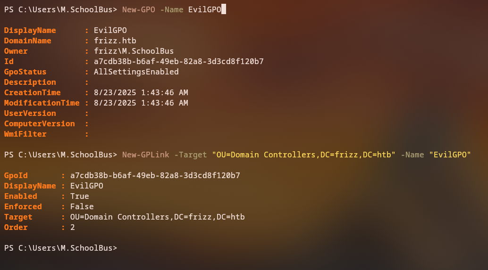Click the Order value 2
Viewport: 488px width, 270px height.
73,228
